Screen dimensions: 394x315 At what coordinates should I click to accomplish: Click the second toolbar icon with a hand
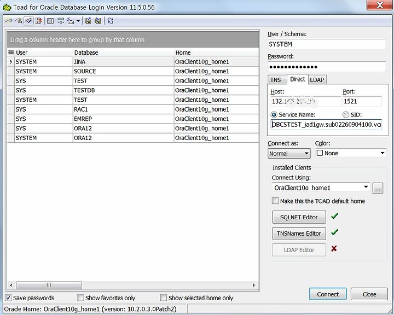(19, 21)
